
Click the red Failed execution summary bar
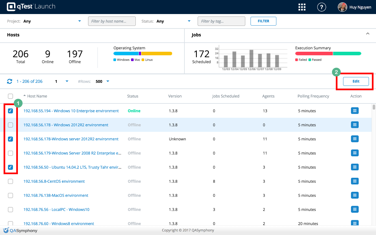pos(314,54)
